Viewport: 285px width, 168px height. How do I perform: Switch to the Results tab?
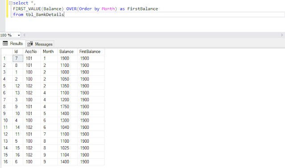(13, 44)
